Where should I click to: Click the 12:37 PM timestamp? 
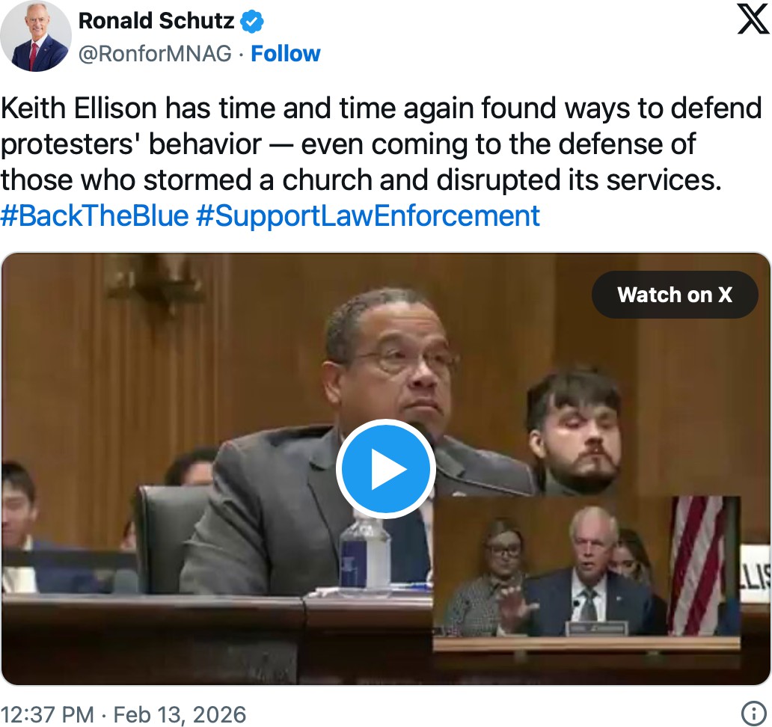(x=46, y=714)
